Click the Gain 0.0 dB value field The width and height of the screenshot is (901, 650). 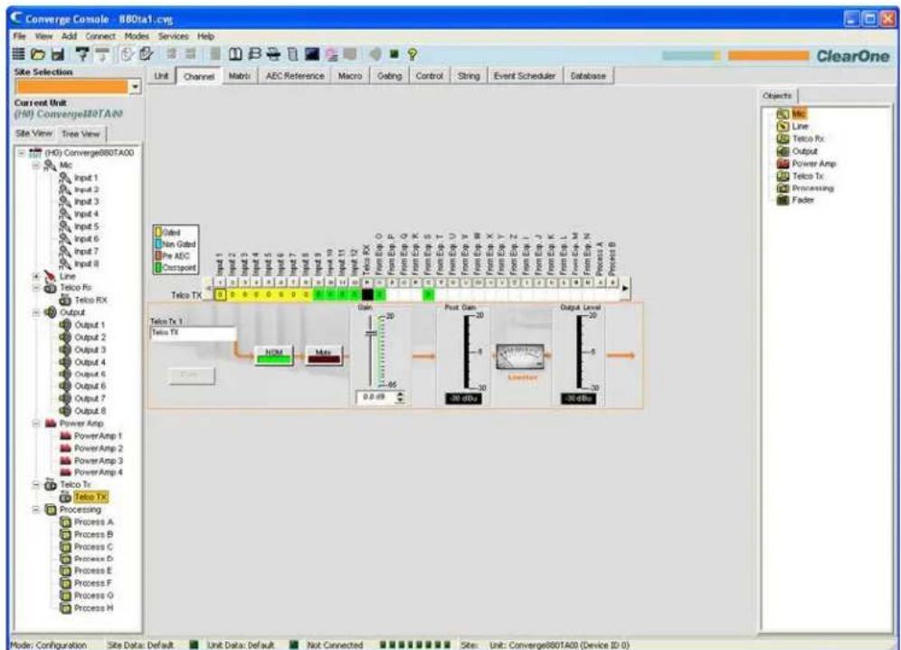(375, 397)
